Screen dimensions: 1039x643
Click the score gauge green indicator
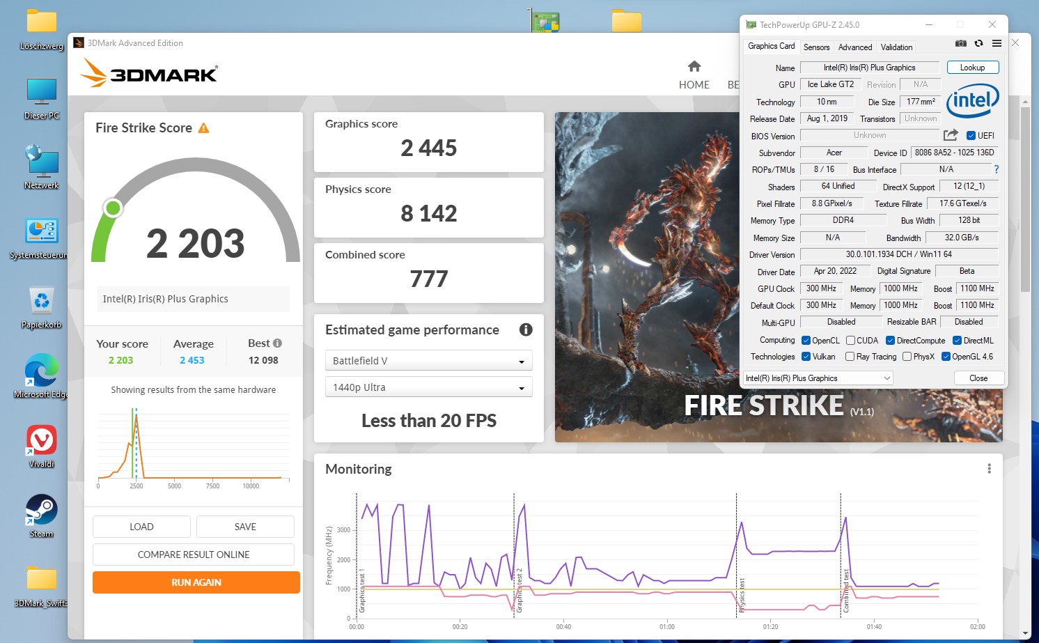(113, 208)
